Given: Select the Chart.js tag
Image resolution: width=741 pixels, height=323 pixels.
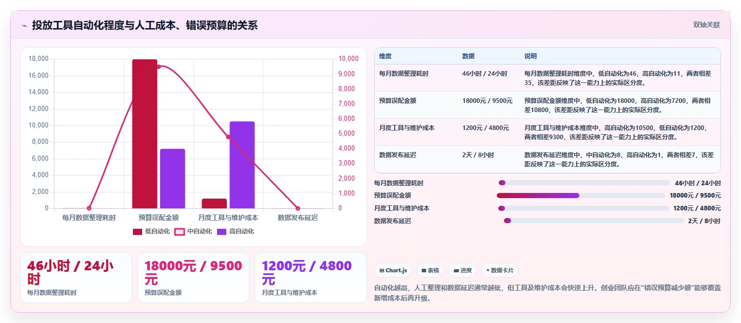Looking at the screenshot, I should click(393, 270).
